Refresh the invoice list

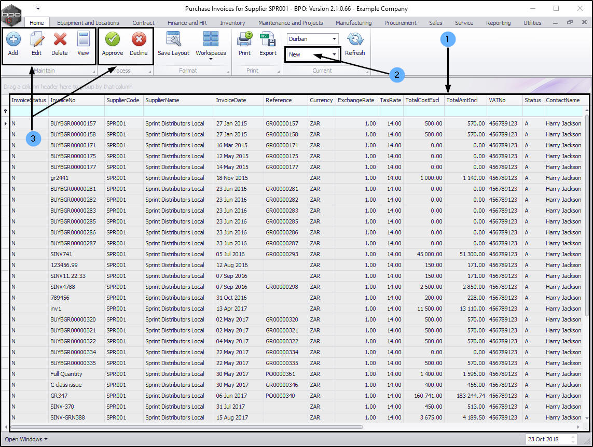tap(355, 44)
